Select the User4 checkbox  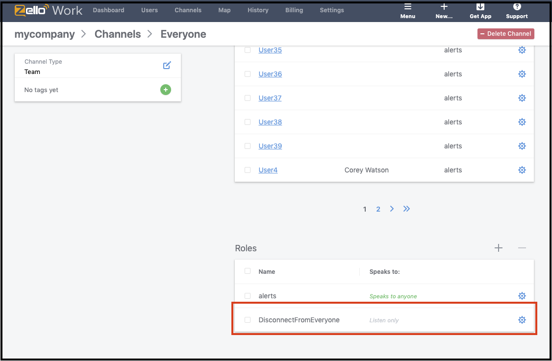pos(248,170)
